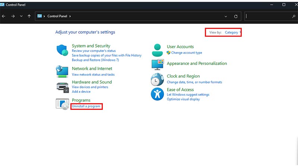This screenshot has height=167, width=298.
Task: Open the System and Security shield icon
Action: coord(62,50)
